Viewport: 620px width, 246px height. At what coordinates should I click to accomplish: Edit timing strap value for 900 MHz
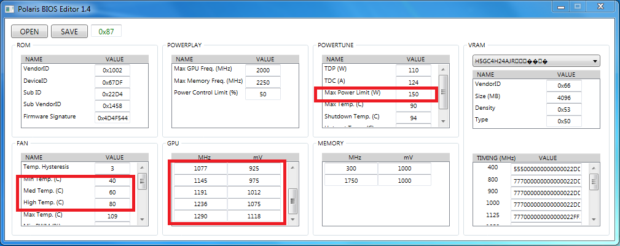pyautogui.click(x=547, y=193)
